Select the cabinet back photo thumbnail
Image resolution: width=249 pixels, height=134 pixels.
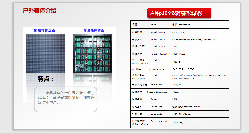(x=93, y=54)
